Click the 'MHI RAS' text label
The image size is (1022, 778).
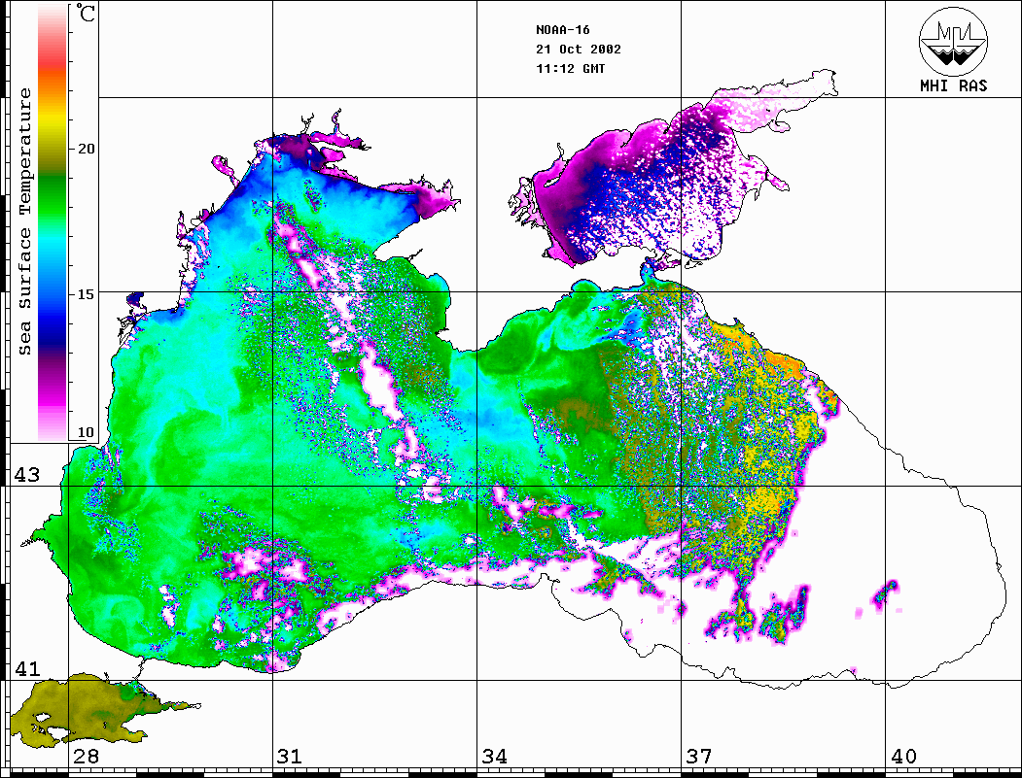(953, 85)
